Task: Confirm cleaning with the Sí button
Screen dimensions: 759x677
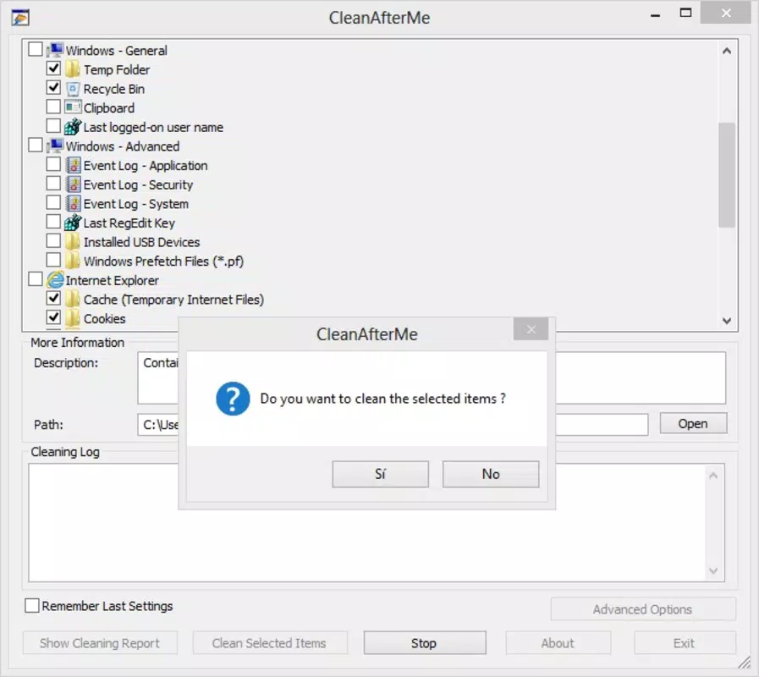Action: 381,474
